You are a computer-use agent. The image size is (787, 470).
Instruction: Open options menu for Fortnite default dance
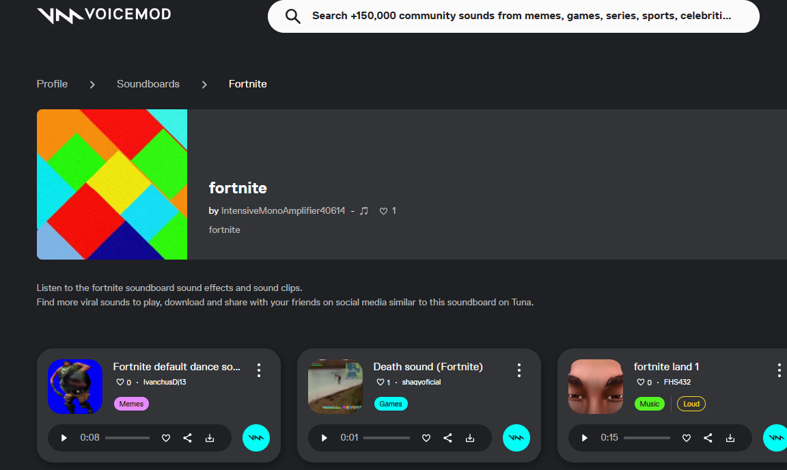(x=259, y=370)
